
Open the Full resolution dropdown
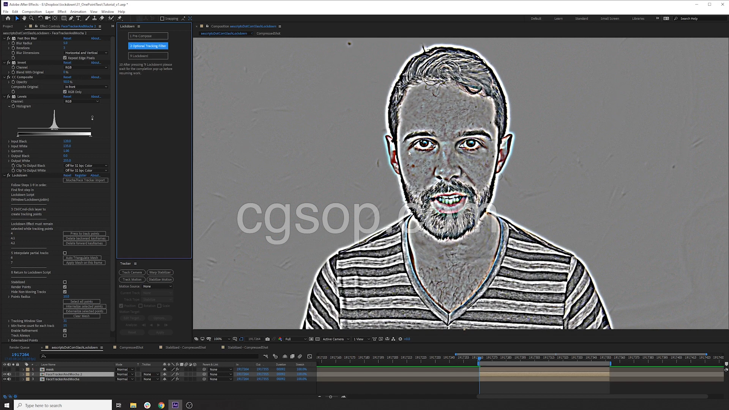tap(296, 339)
